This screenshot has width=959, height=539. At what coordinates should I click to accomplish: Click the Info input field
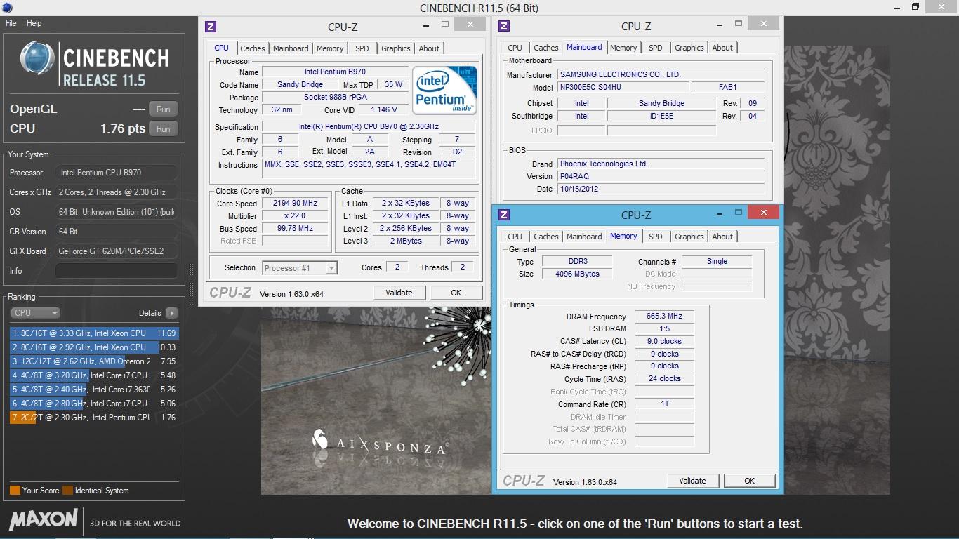(117, 270)
